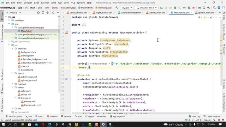Open the Terminal tool window
The height and width of the screenshot is (127, 226).
point(66,116)
